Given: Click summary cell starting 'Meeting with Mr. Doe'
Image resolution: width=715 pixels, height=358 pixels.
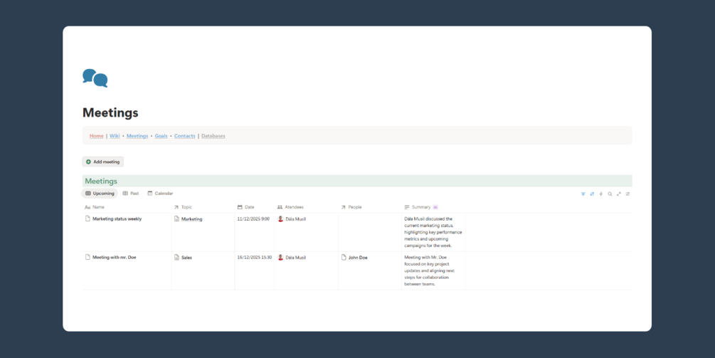Looking at the screenshot, I should (x=433, y=270).
